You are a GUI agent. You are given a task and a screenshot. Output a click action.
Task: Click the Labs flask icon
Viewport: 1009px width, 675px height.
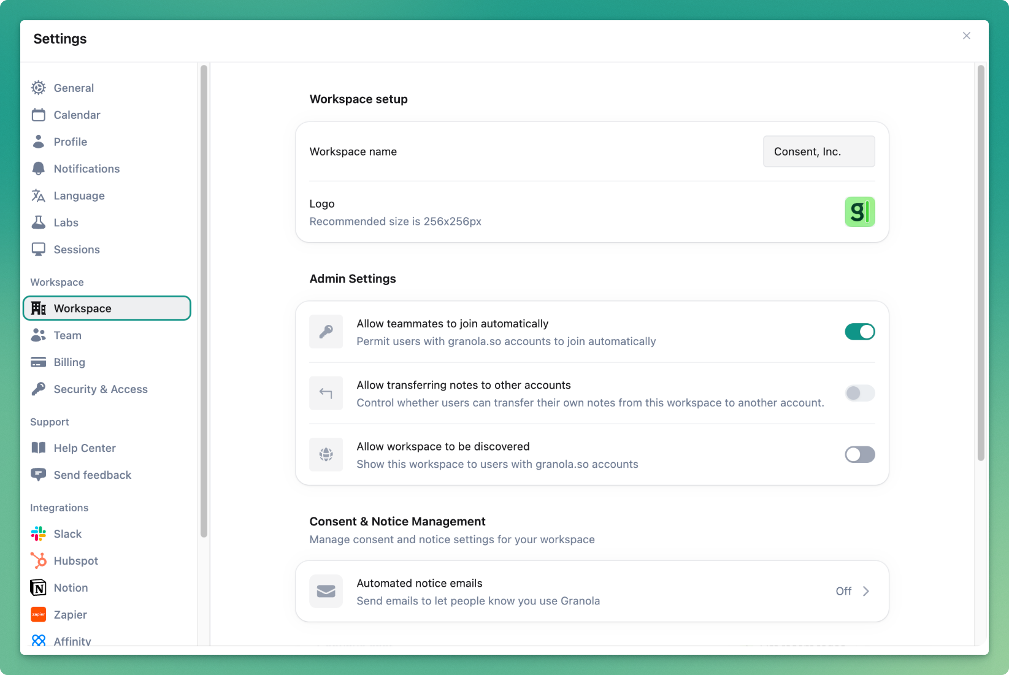(x=38, y=223)
